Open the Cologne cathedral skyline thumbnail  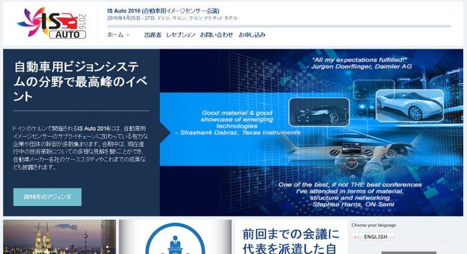pos(59,237)
